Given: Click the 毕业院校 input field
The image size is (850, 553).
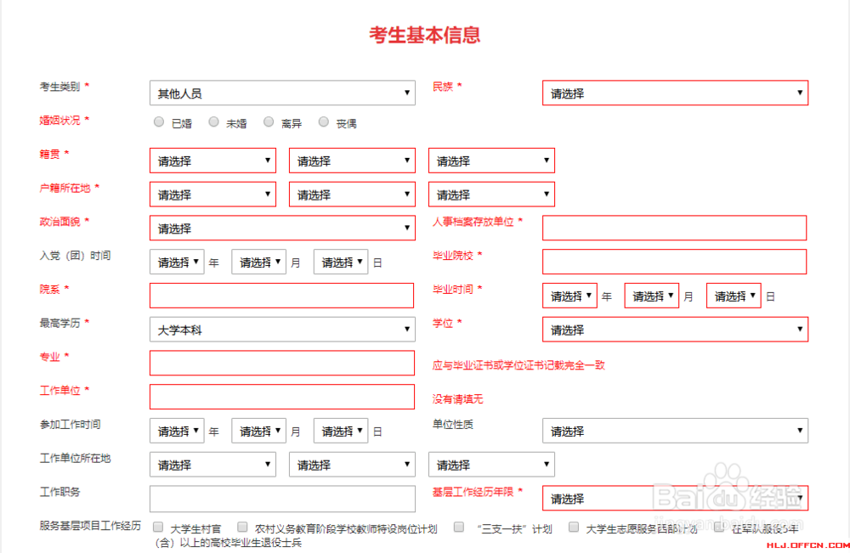Looking at the screenshot, I should pyautogui.click(x=675, y=262).
